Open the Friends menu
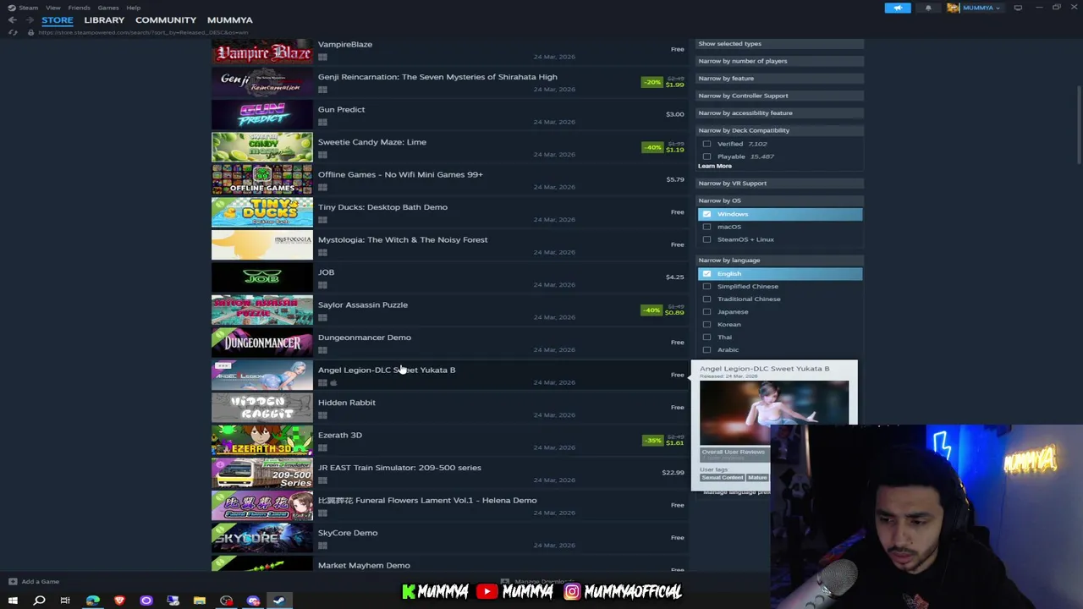The image size is (1083, 609). 79,8
